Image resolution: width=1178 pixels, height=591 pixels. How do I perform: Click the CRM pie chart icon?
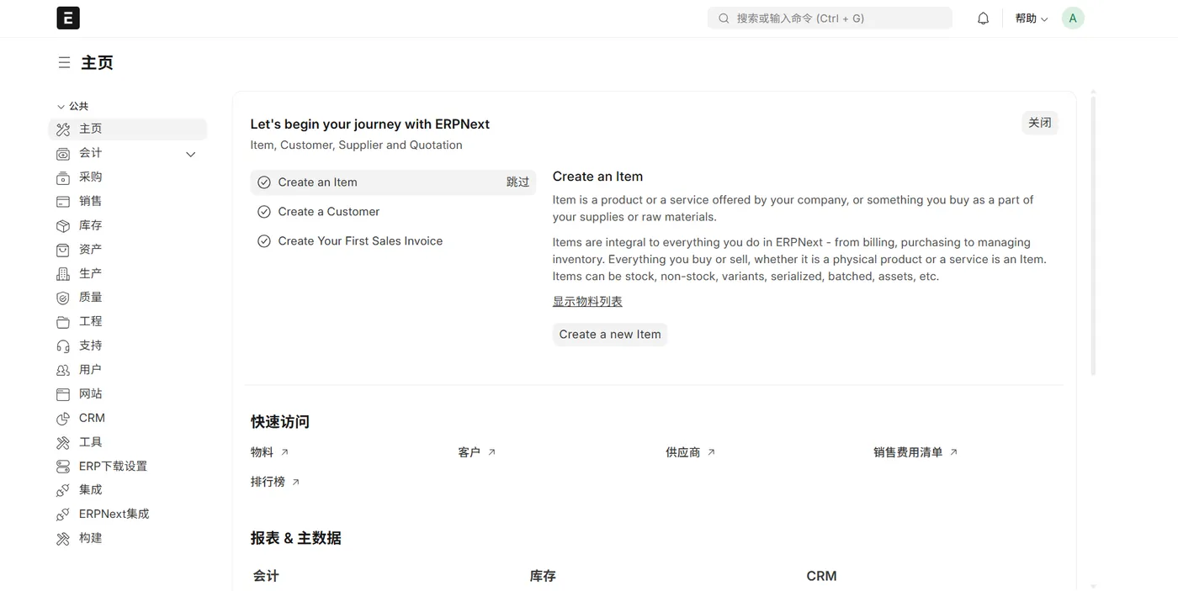63,419
